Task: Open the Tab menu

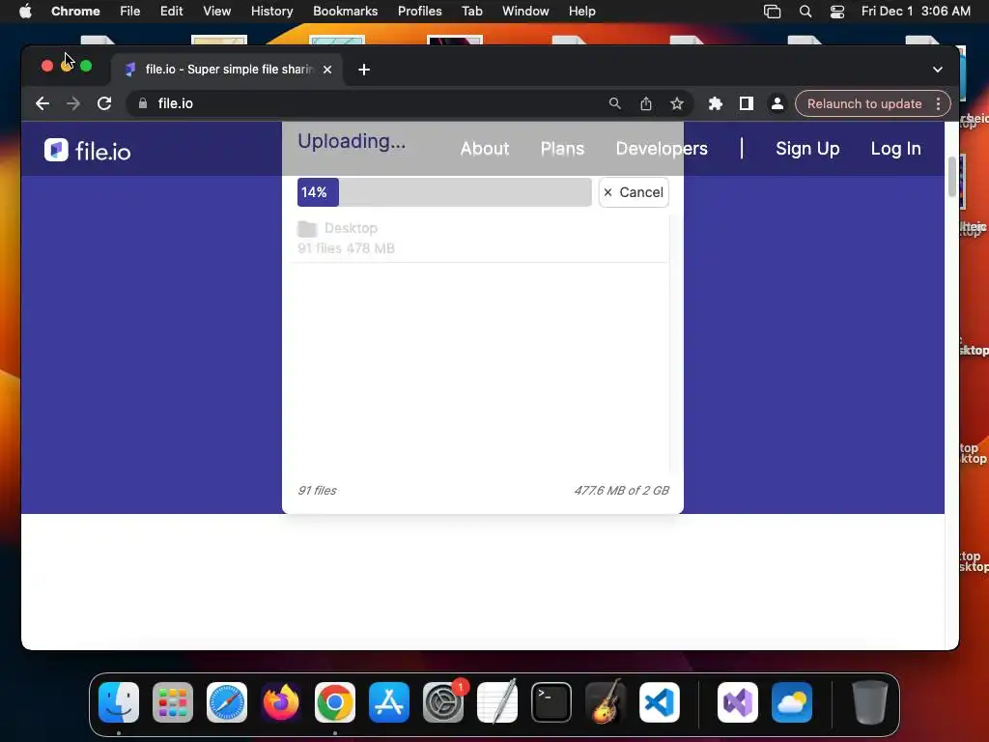Action: (471, 11)
